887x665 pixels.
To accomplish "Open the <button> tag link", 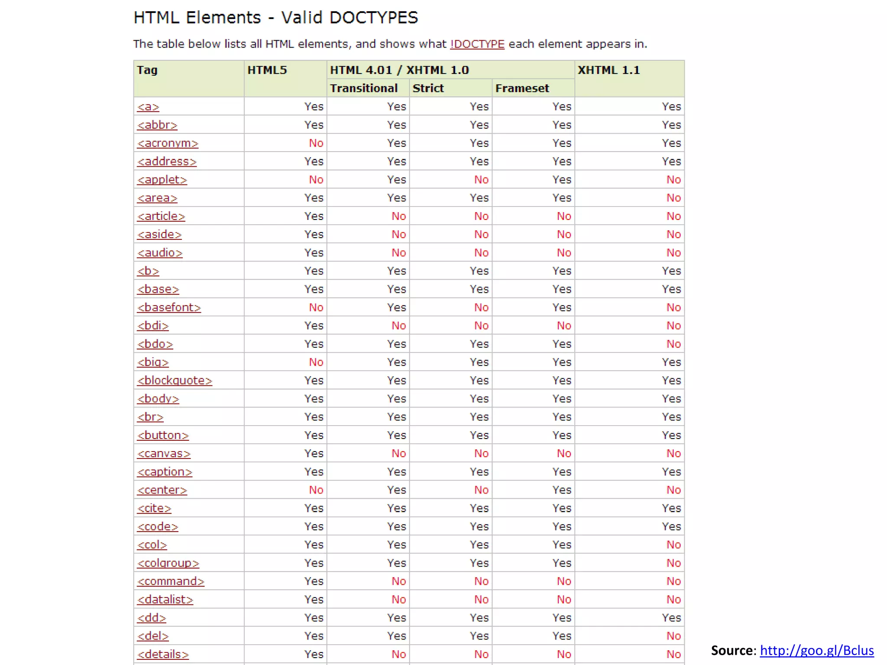I will click(163, 436).
